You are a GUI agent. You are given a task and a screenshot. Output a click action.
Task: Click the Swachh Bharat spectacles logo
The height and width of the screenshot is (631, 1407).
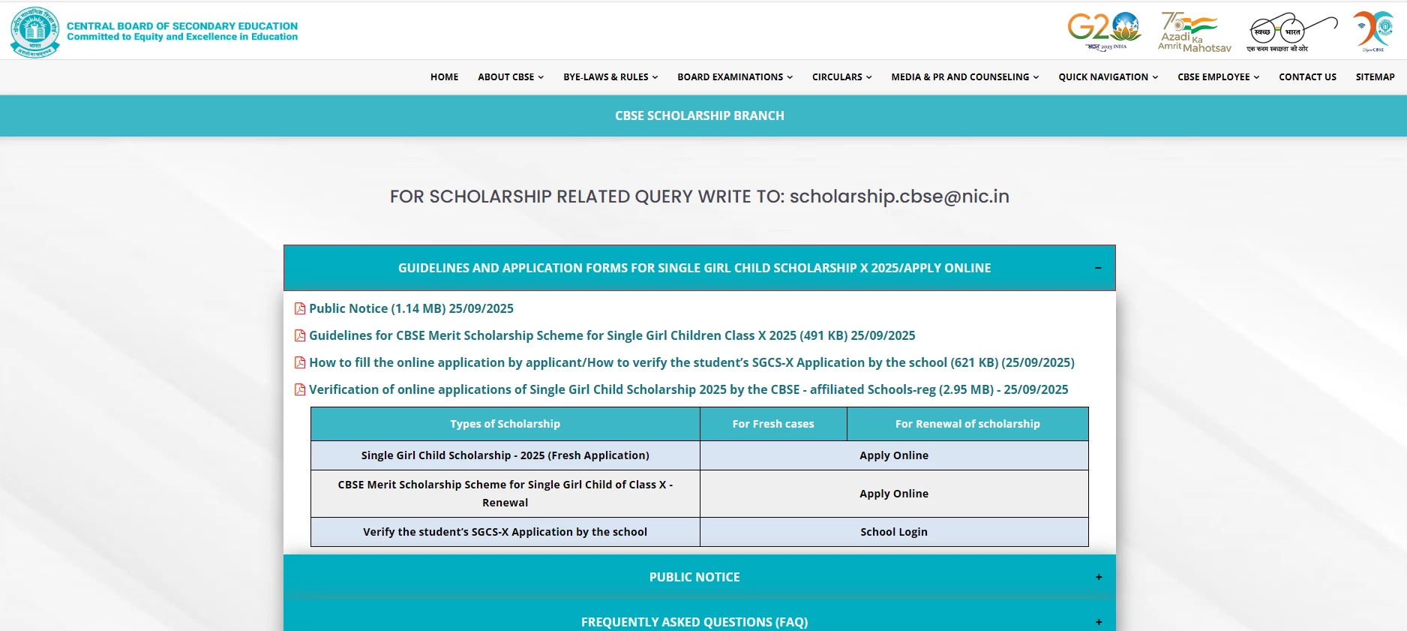(1291, 32)
